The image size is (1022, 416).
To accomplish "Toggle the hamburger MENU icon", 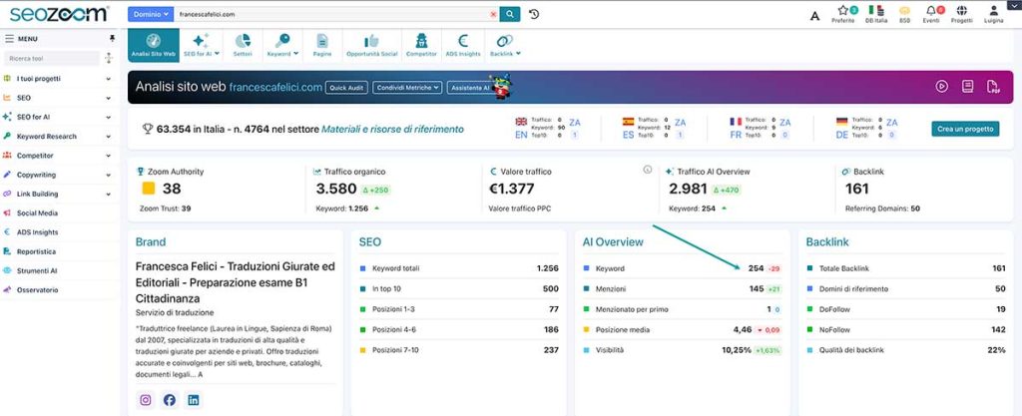I will coord(9,39).
